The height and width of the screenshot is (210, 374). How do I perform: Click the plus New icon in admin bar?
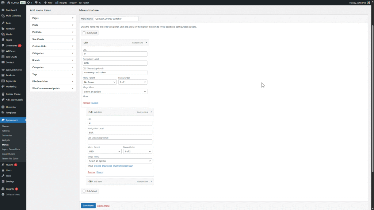coord(45,3)
